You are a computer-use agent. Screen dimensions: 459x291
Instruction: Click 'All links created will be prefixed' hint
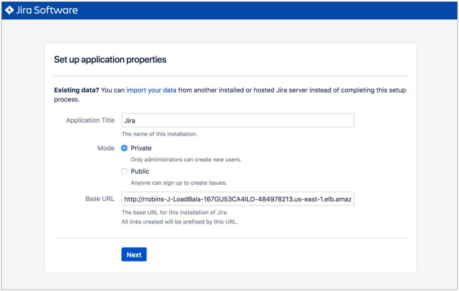click(180, 222)
